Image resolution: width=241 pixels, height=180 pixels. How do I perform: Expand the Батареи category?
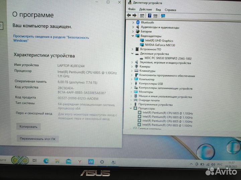[133, 32]
